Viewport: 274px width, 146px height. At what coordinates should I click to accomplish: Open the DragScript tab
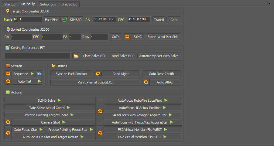click(x=69, y=4)
